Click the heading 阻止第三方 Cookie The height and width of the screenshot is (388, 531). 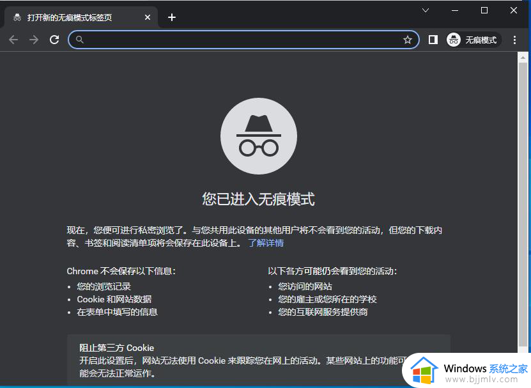[x=117, y=348]
